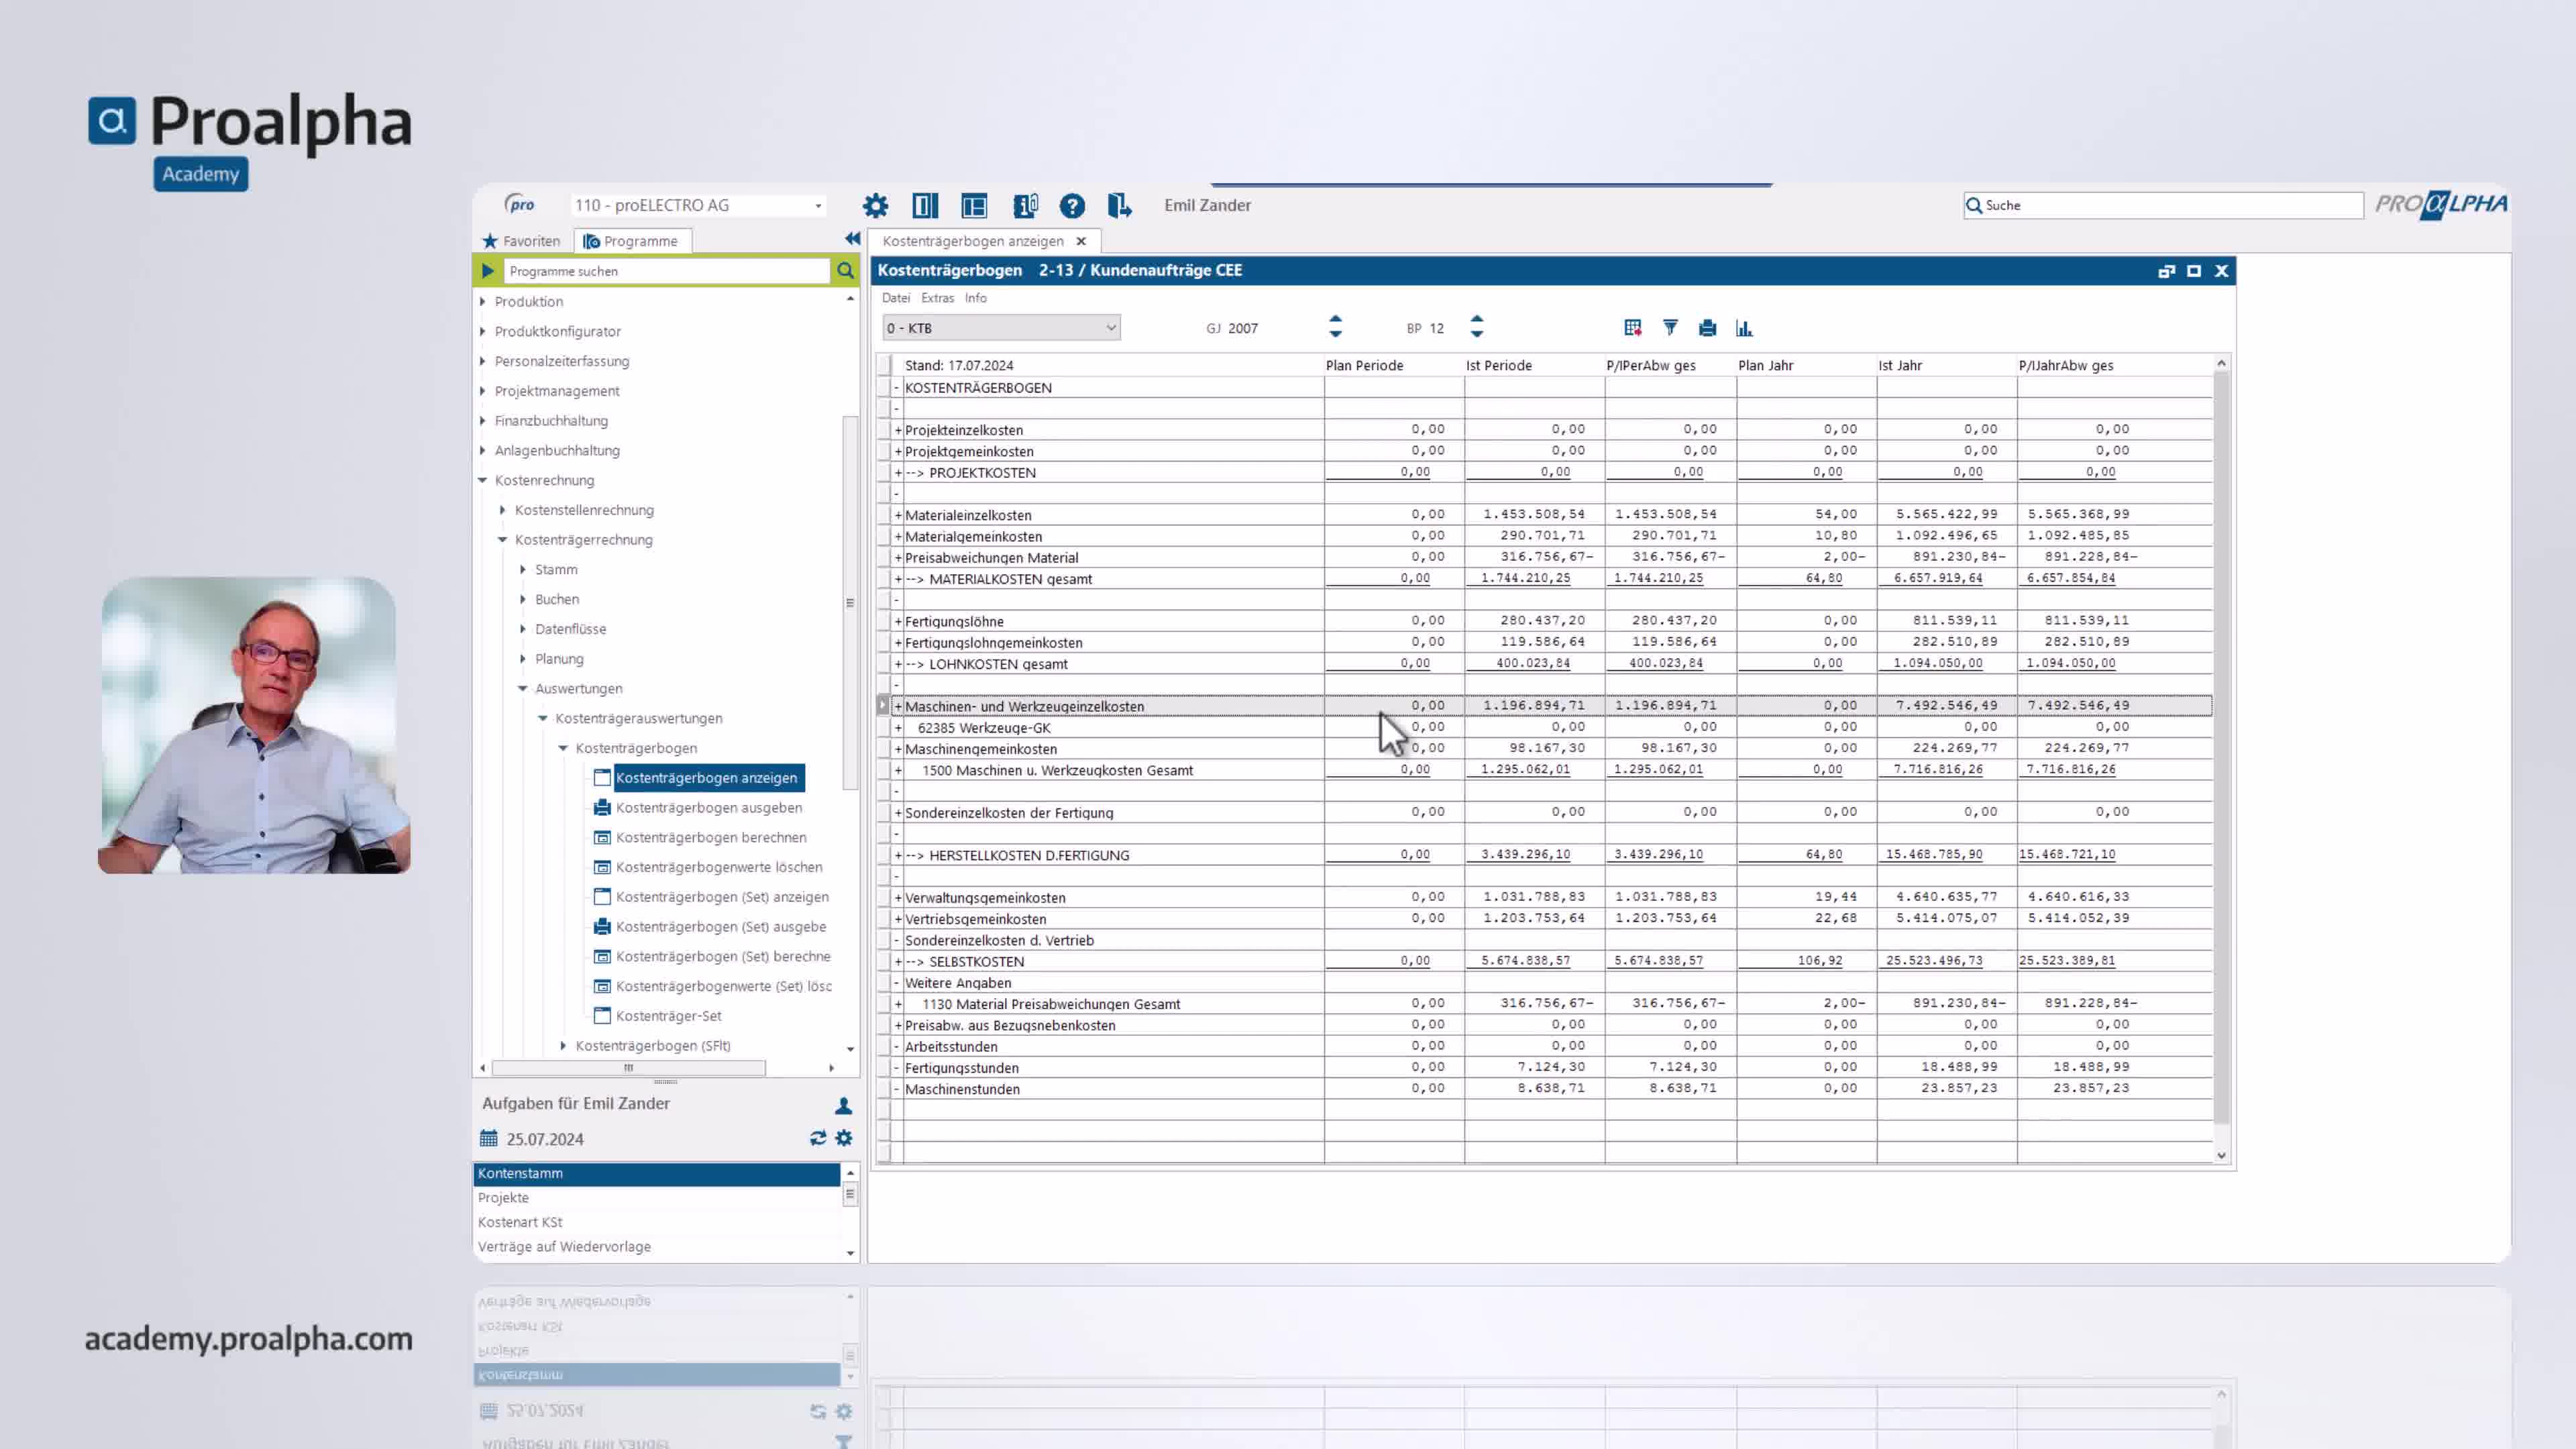This screenshot has height=1449, width=2576.
Task: Open the 110 - proELECTRO AG company dropdown
Action: 818,206
